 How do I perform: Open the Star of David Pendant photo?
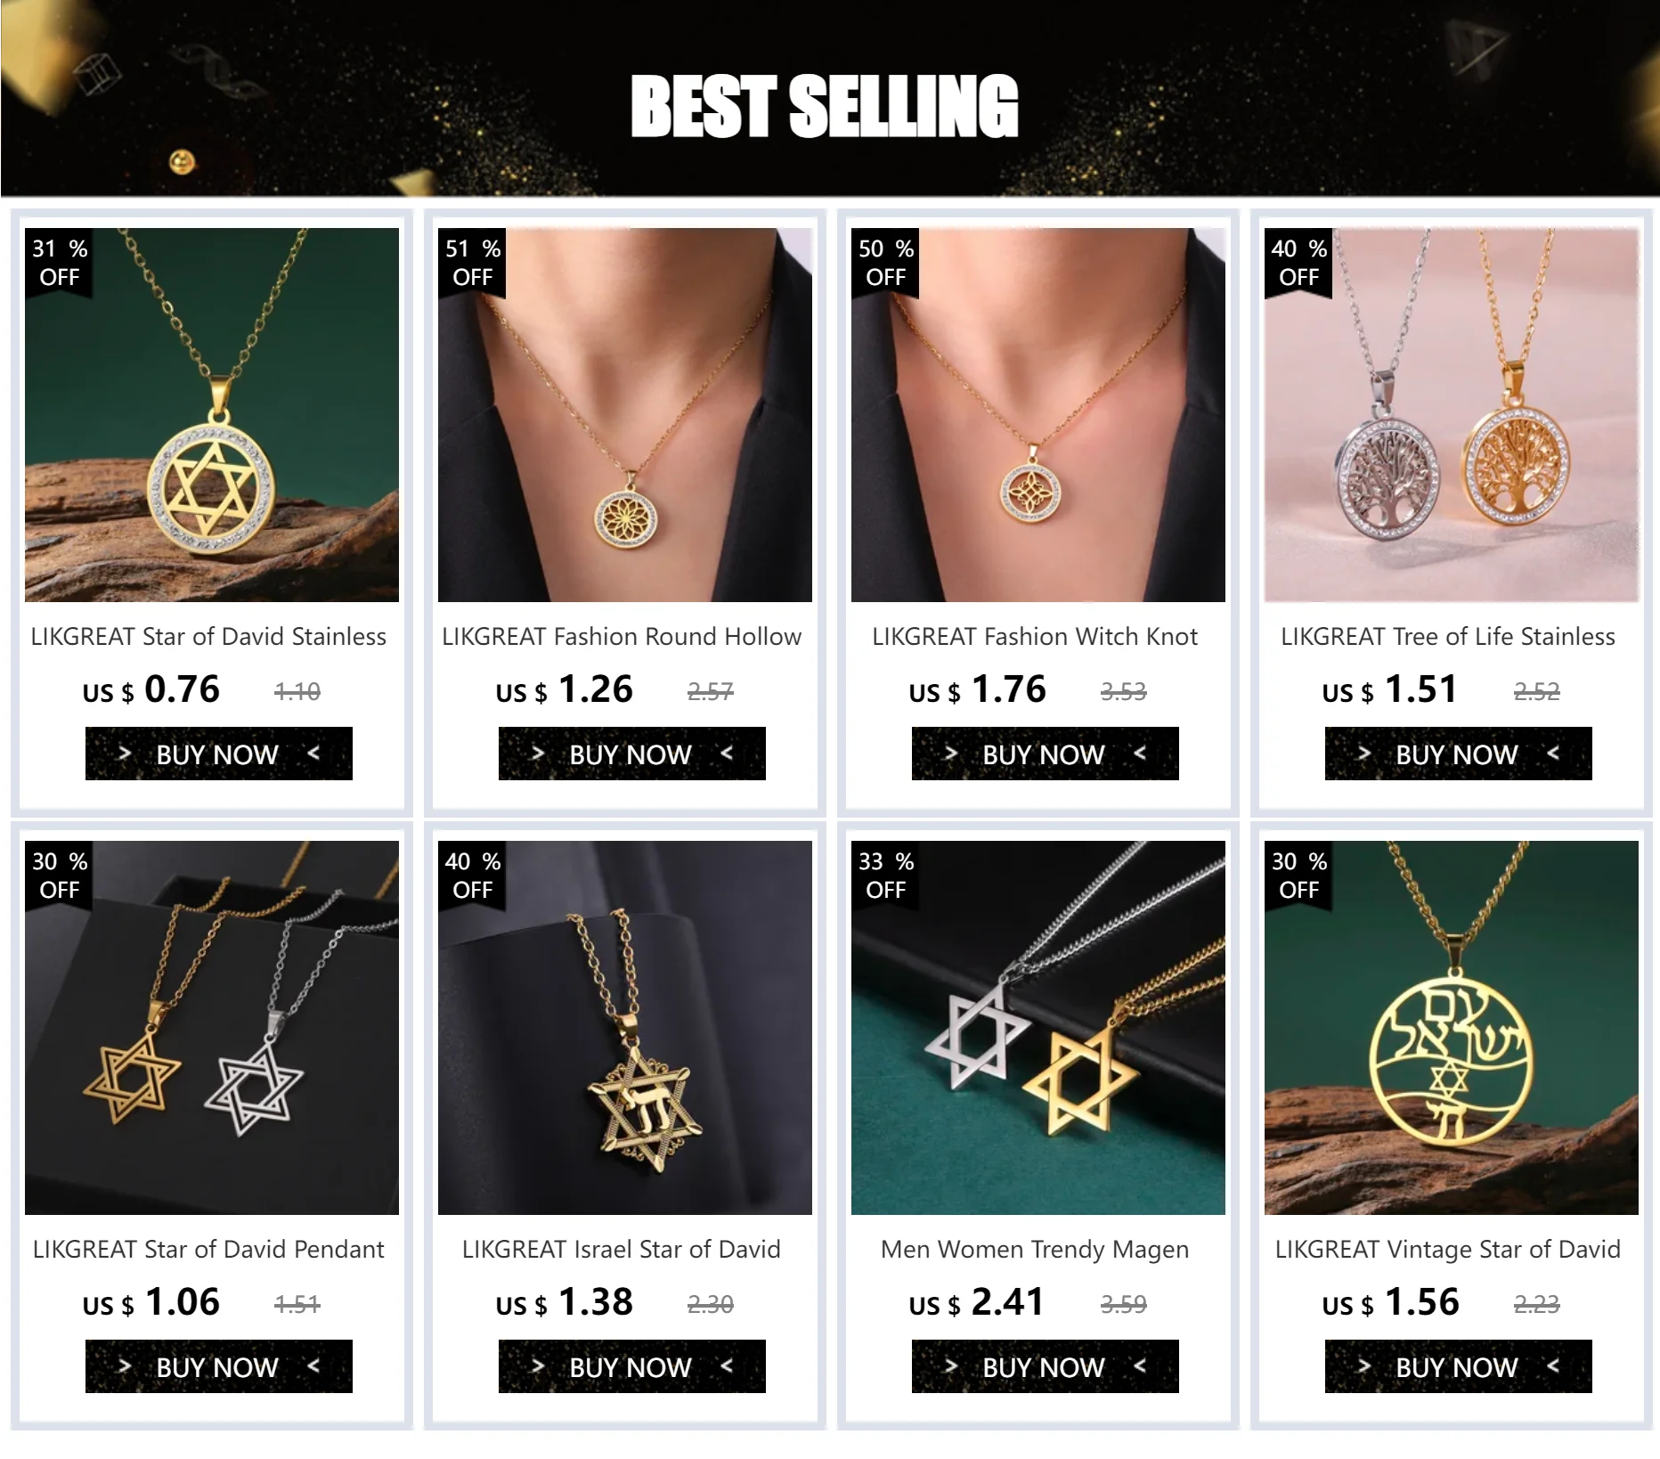tap(212, 1028)
